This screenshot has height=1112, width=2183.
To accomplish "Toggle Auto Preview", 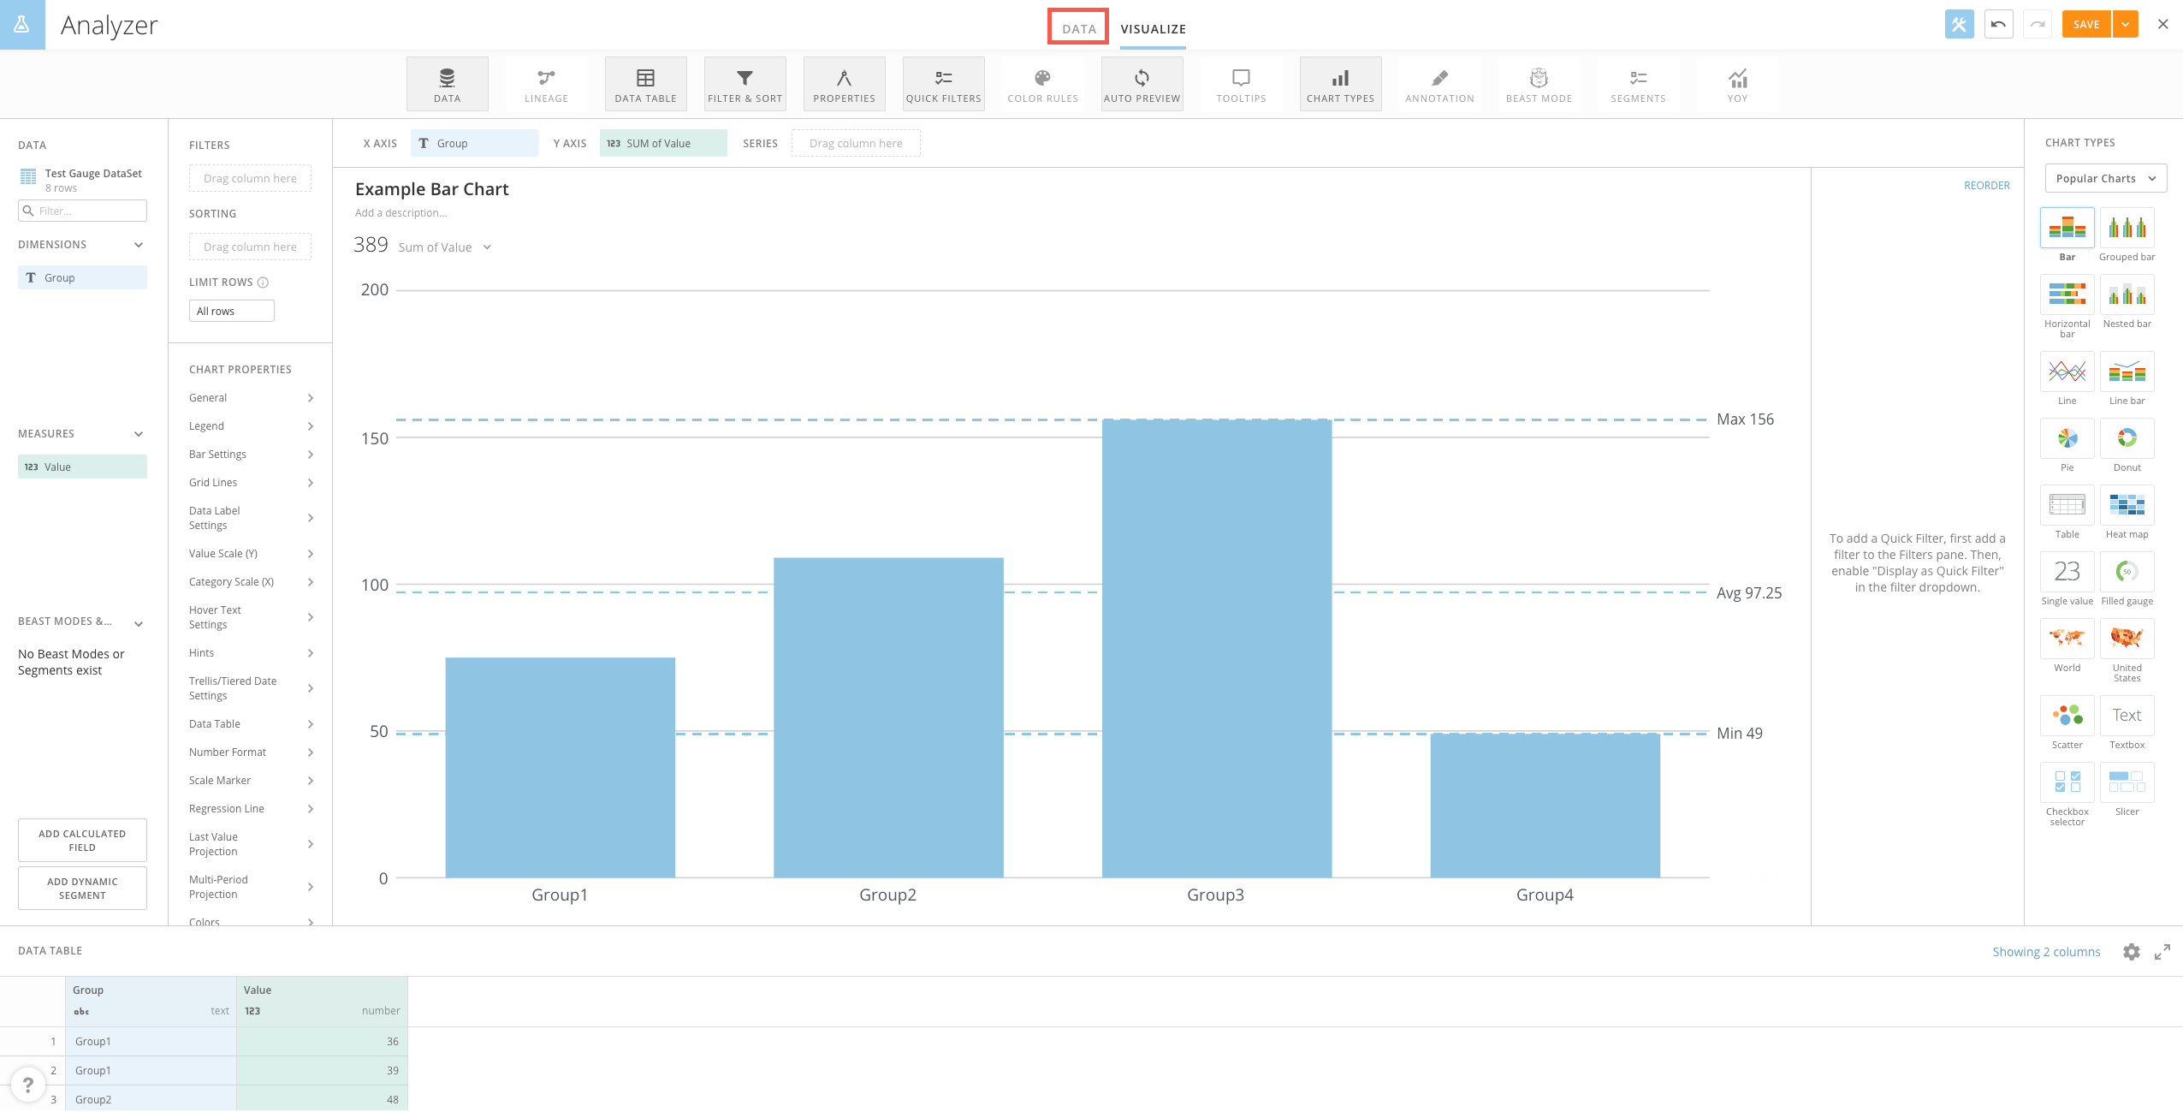I will tap(1142, 83).
